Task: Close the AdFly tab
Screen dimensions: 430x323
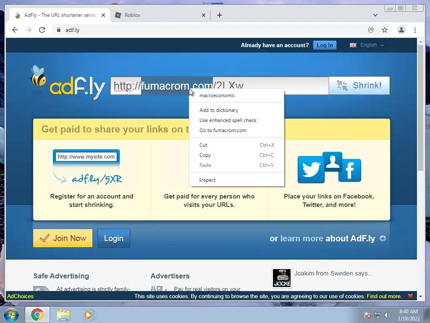Action: [103, 15]
